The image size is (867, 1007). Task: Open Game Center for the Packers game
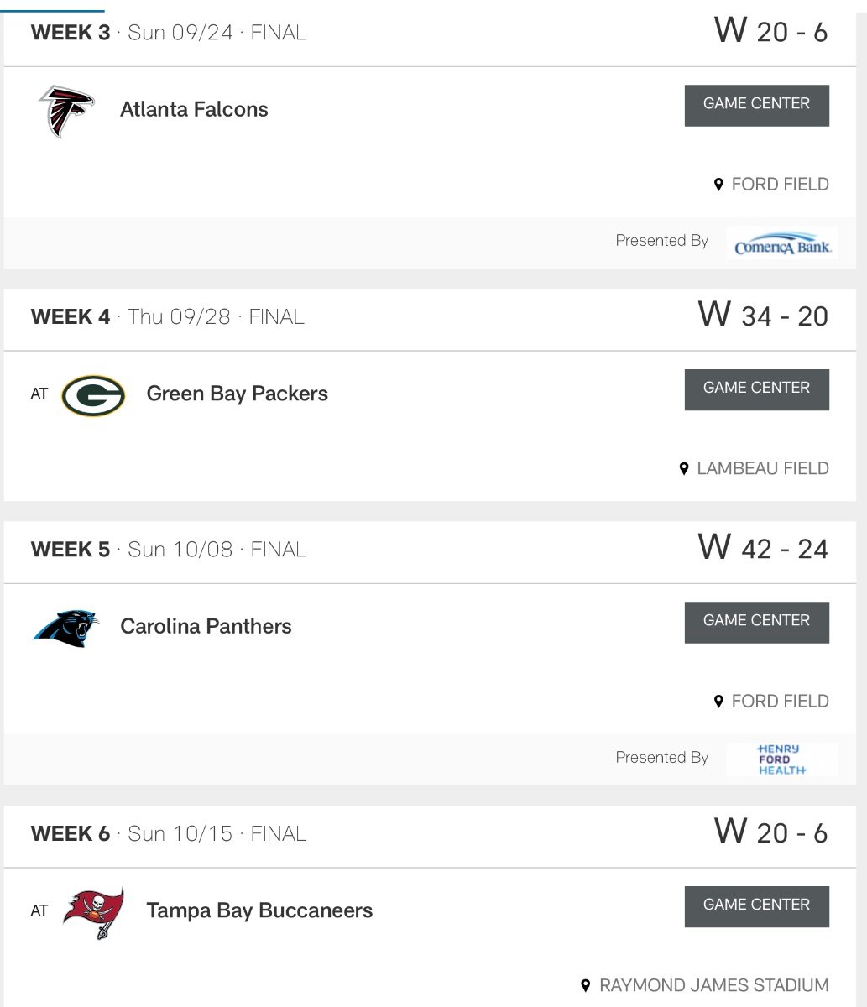pyautogui.click(x=756, y=389)
